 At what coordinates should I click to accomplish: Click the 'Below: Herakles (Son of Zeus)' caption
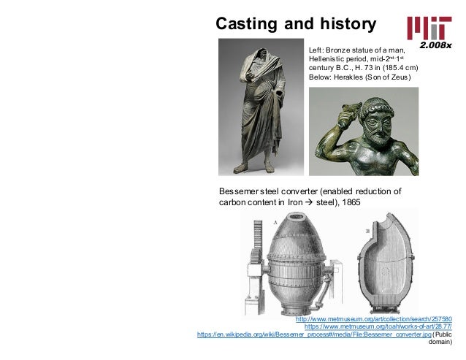pyautogui.click(x=359, y=77)
